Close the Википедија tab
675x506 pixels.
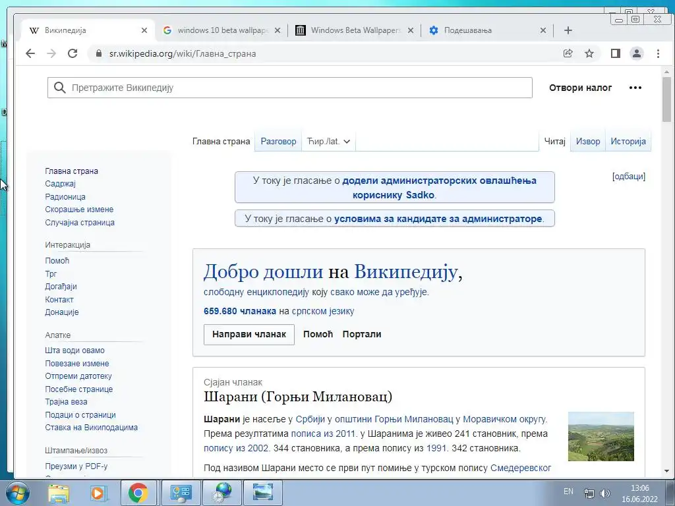pyautogui.click(x=144, y=30)
